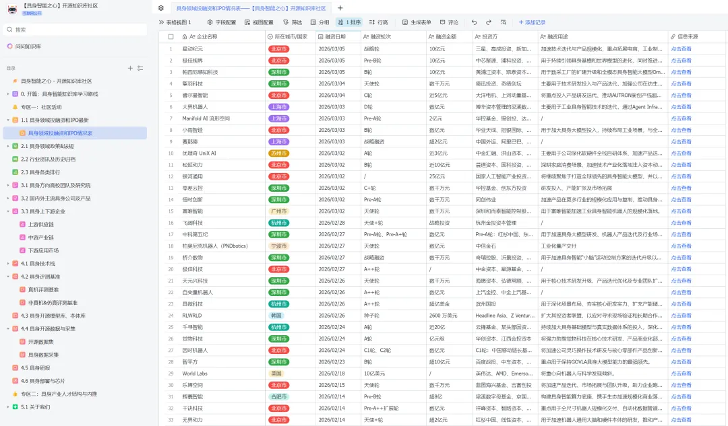Click the knowledge base robot avatar
The width and height of the screenshot is (728, 426).
coord(12,9)
